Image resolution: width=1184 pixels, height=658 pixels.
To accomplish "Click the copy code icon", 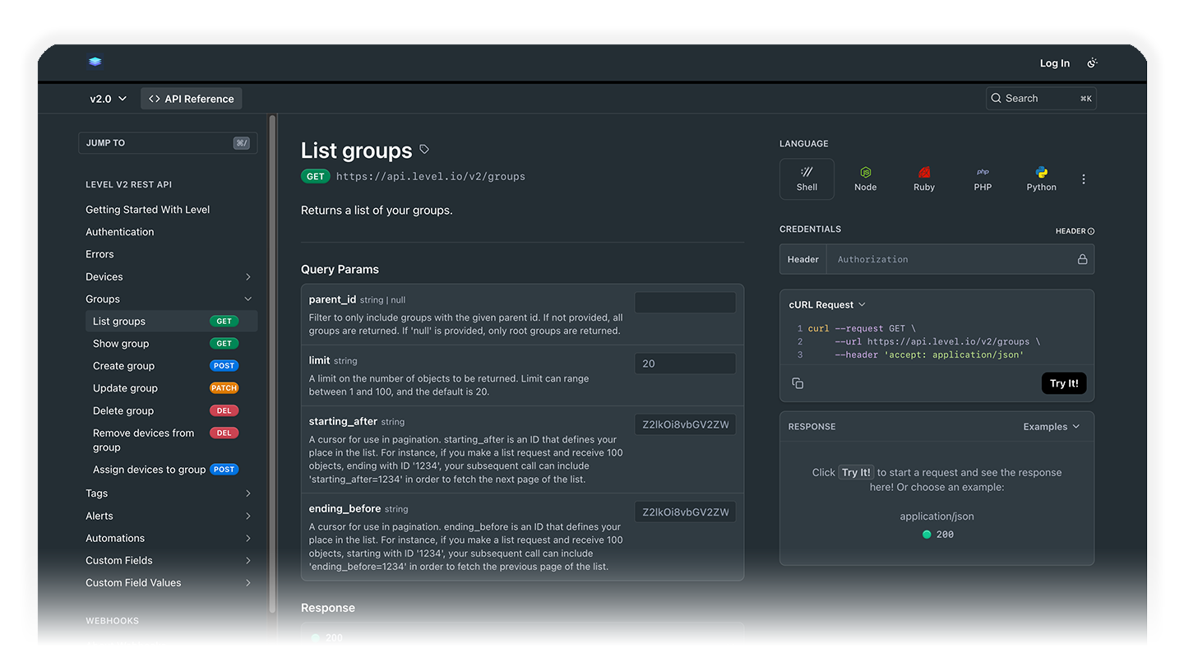I will coord(798,383).
